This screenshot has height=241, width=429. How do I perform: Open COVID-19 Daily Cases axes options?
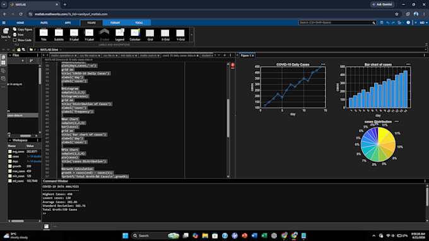(323, 64)
